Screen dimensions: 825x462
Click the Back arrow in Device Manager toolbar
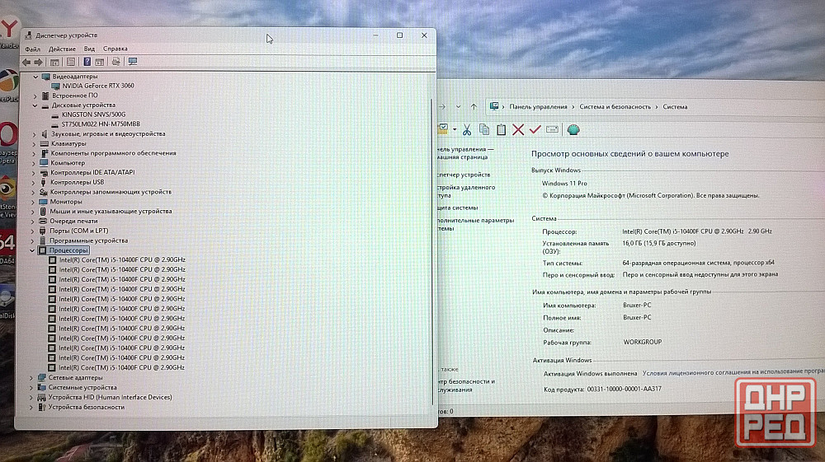(x=26, y=62)
